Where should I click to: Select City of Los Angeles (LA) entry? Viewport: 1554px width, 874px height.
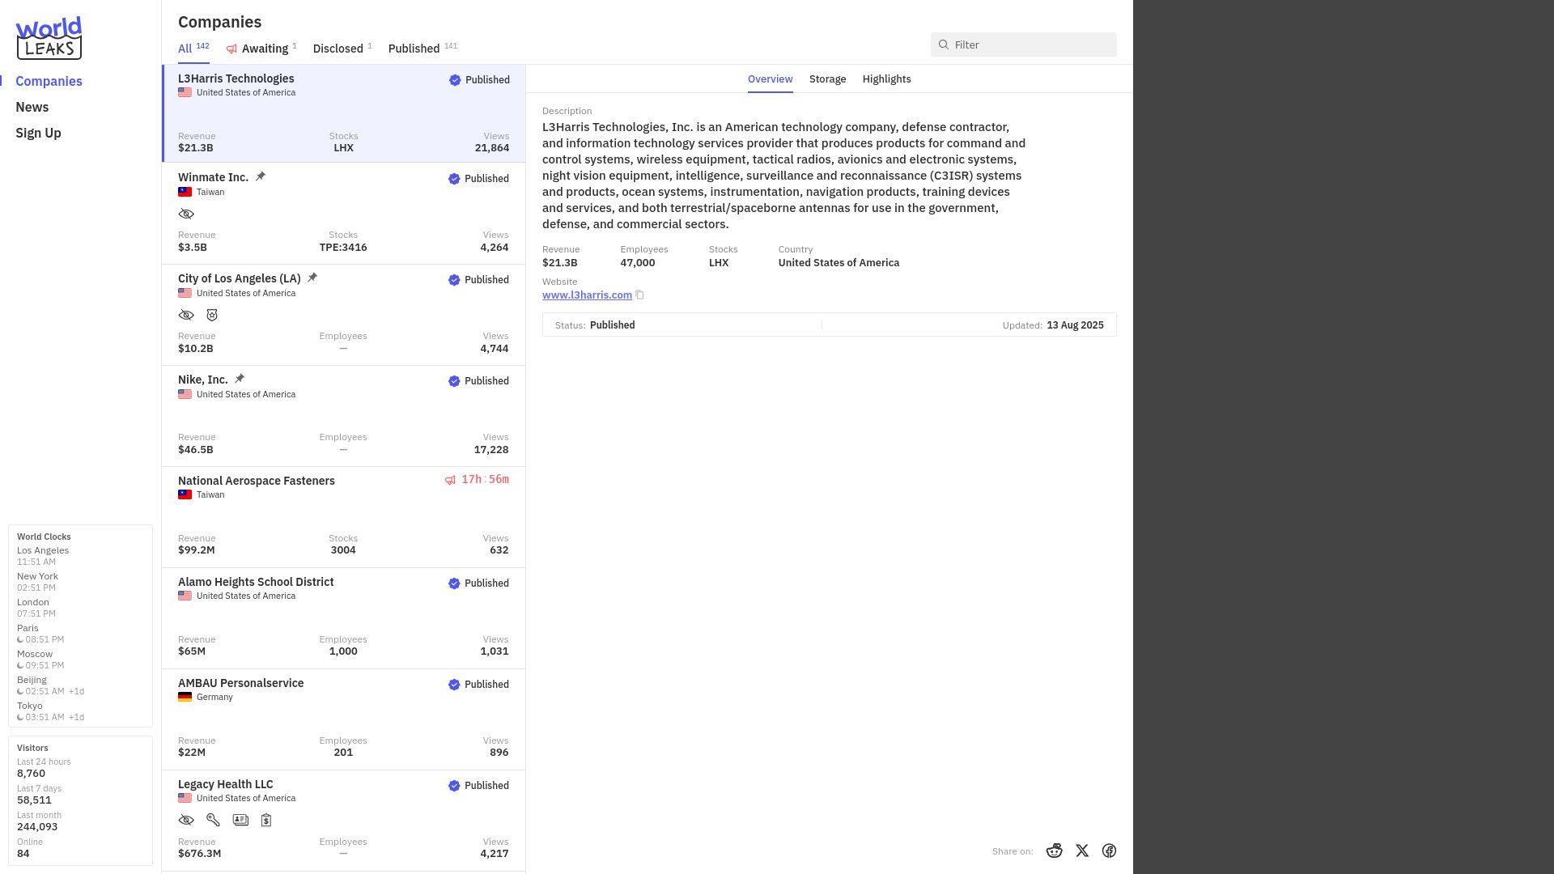[x=344, y=315]
